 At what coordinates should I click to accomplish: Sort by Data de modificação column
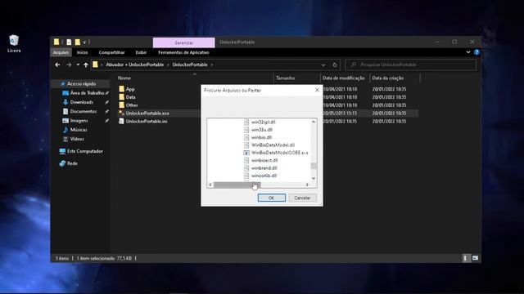pos(345,78)
